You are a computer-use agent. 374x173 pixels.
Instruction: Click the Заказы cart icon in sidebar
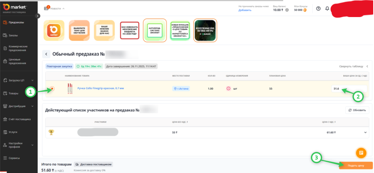[4, 36]
